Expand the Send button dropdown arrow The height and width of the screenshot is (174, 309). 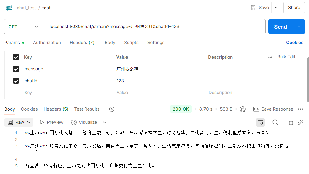pos(299,26)
